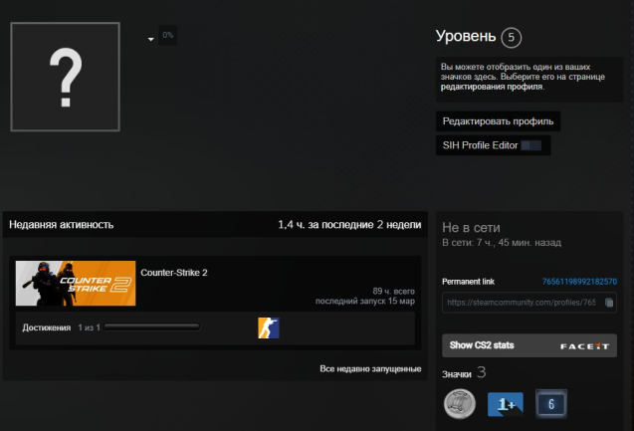Click Show CS2 stats FACEIT button
This screenshot has height=431, width=634.
[x=528, y=345]
